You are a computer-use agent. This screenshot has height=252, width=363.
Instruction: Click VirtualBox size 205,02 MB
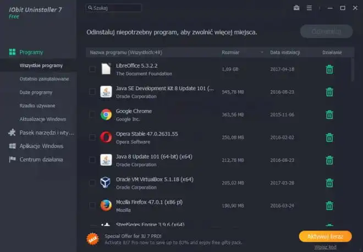pos(233,183)
